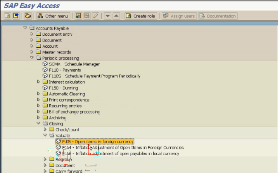Expand the Regroup folder arrow

(x=45, y=159)
